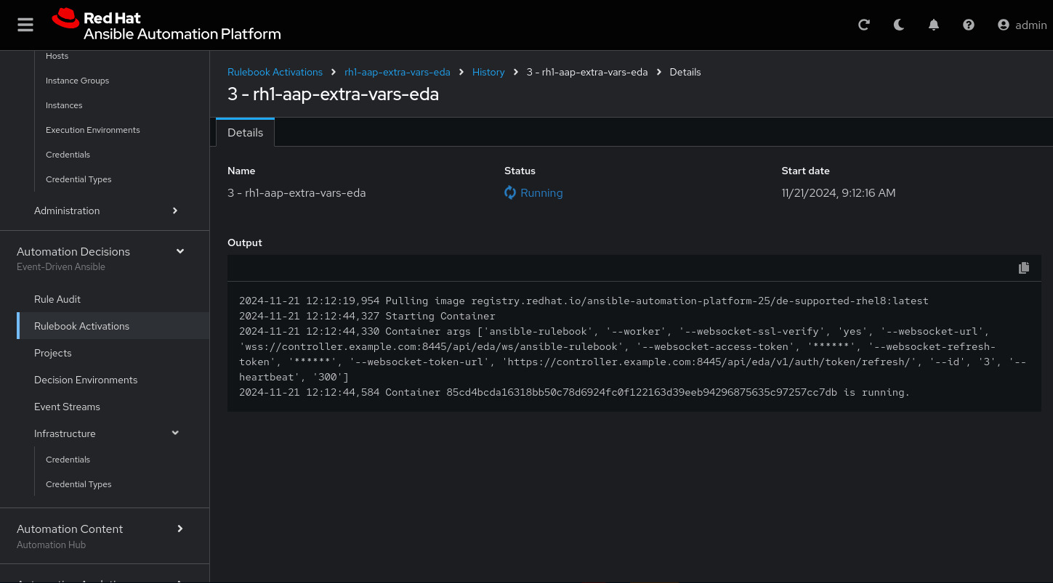Image resolution: width=1053 pixels, height=583 pixels.
Task: Open Execution Environments in the sidebar
Action: (93, 130)
